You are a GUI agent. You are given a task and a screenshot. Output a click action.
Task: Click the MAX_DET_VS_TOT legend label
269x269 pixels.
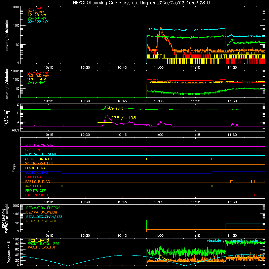pos(41,247)
